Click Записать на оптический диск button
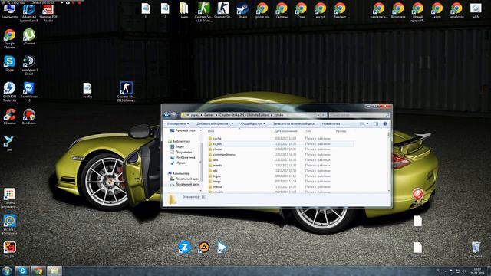 click(294, 124)
